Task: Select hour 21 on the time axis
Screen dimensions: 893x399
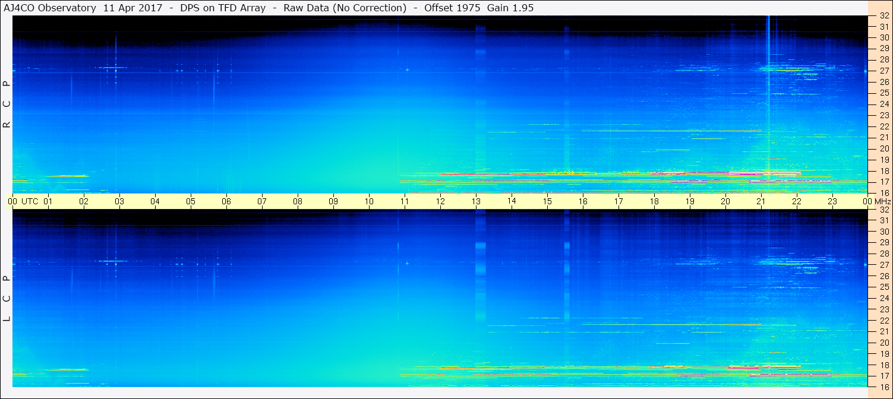Action: coord(761,201)
